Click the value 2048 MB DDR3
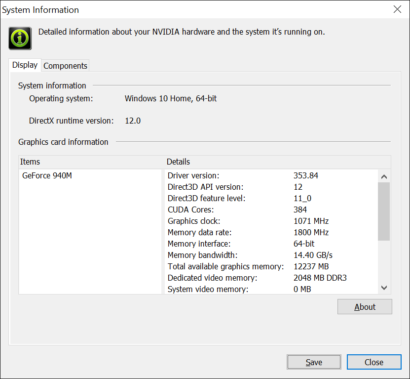Viewport: 410px width, 379px height. (x=320, y=278)
